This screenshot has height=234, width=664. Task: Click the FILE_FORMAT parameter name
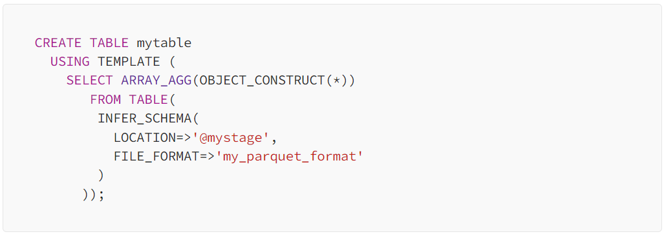[156, 157]
